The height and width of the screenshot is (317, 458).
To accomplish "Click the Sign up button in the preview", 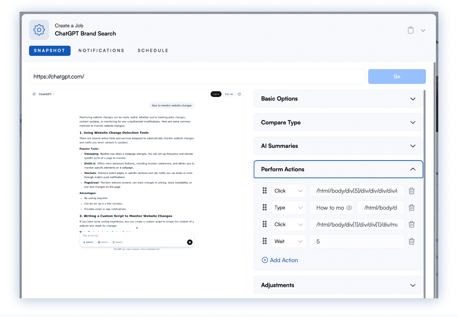I will [229, 94].
